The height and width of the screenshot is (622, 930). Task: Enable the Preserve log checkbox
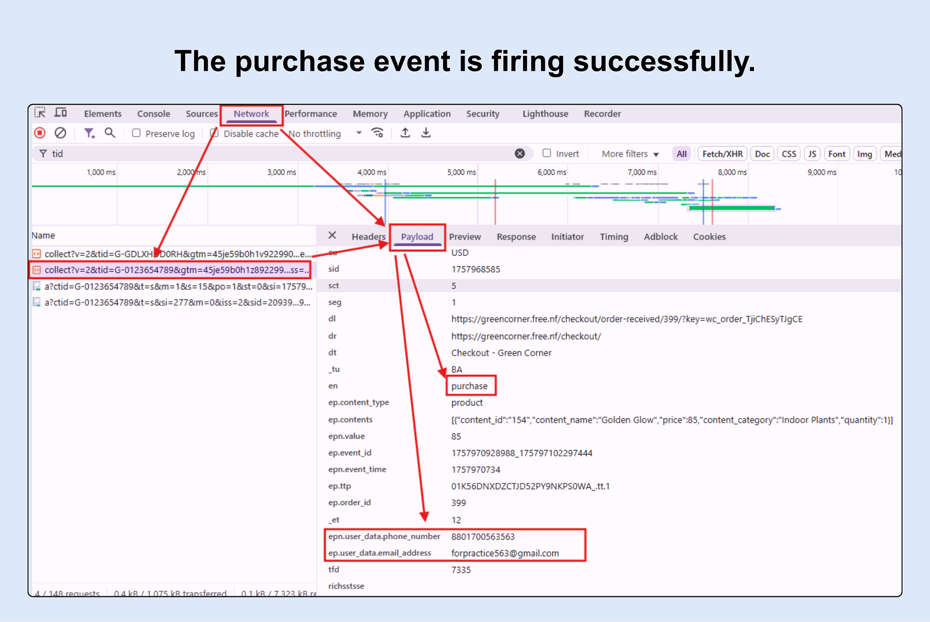point(137,133)
